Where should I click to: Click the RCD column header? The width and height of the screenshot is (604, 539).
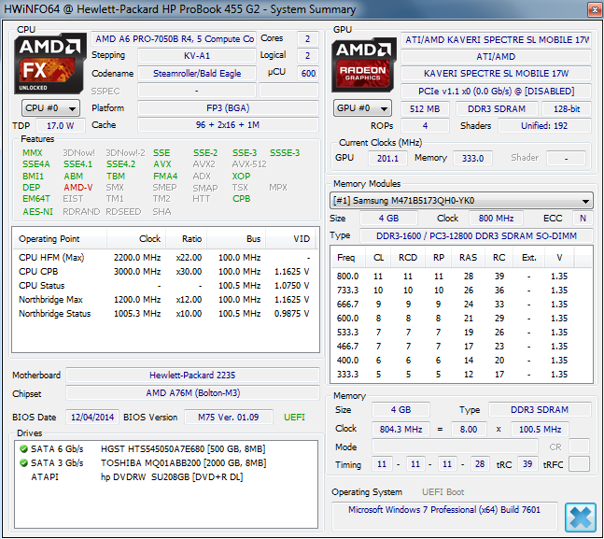pos(408,258)
